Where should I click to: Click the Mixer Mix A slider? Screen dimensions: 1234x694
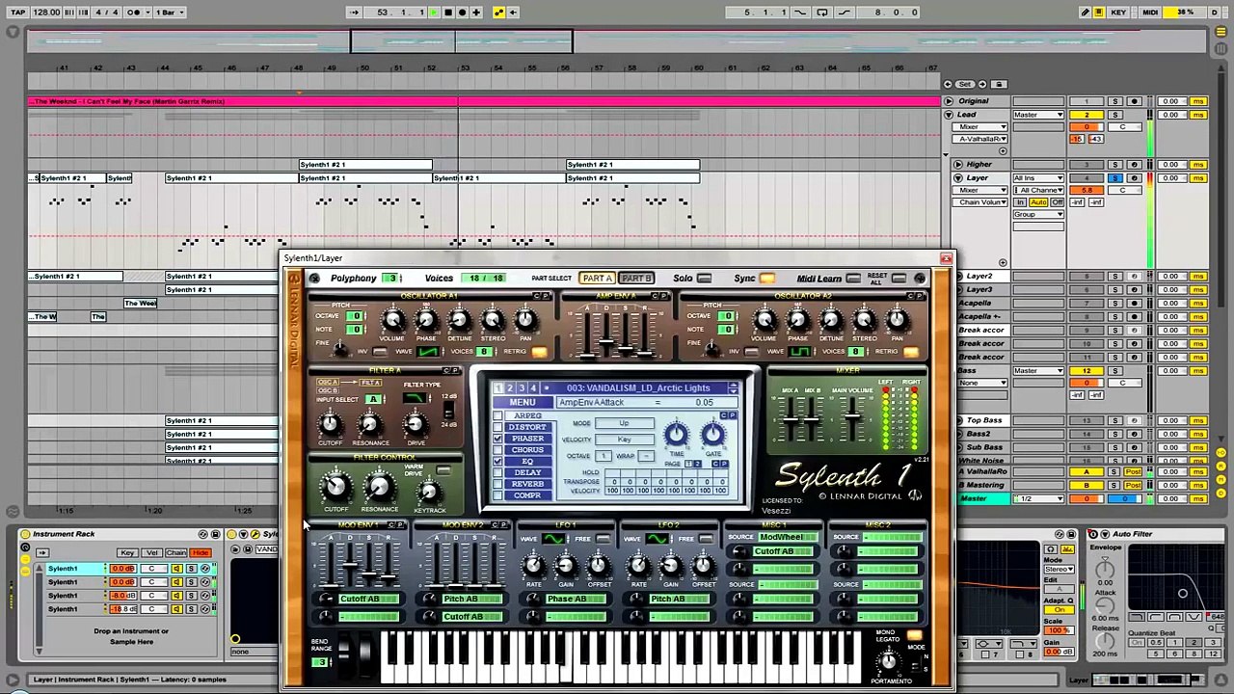click(x=792, y=417)
